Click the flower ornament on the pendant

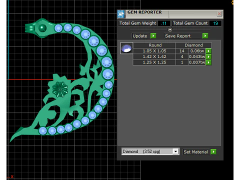(60, 89)
